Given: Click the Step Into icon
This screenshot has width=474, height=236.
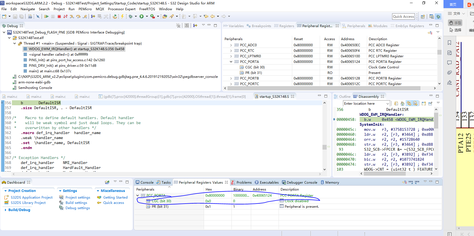Looking at the screenshot, I should click(72, 17).
